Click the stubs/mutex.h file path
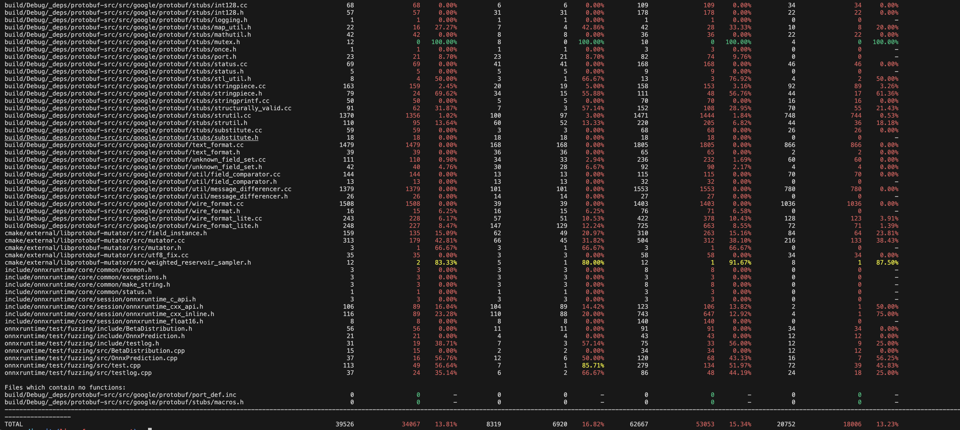Viewport: 960px width, 430px height. [x=122, y=42]
